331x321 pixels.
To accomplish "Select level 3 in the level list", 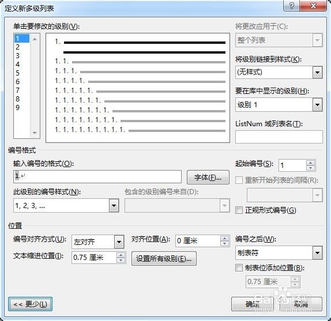I will (x=21, y=56).
